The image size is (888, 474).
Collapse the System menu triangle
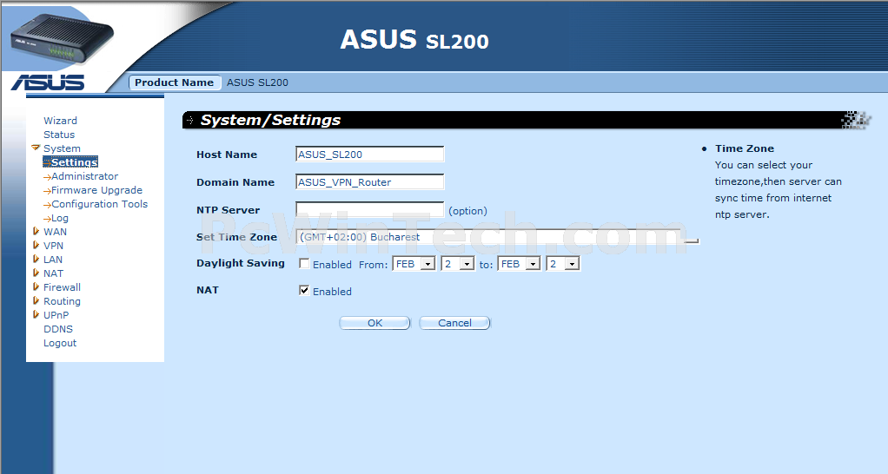[36, 148]
